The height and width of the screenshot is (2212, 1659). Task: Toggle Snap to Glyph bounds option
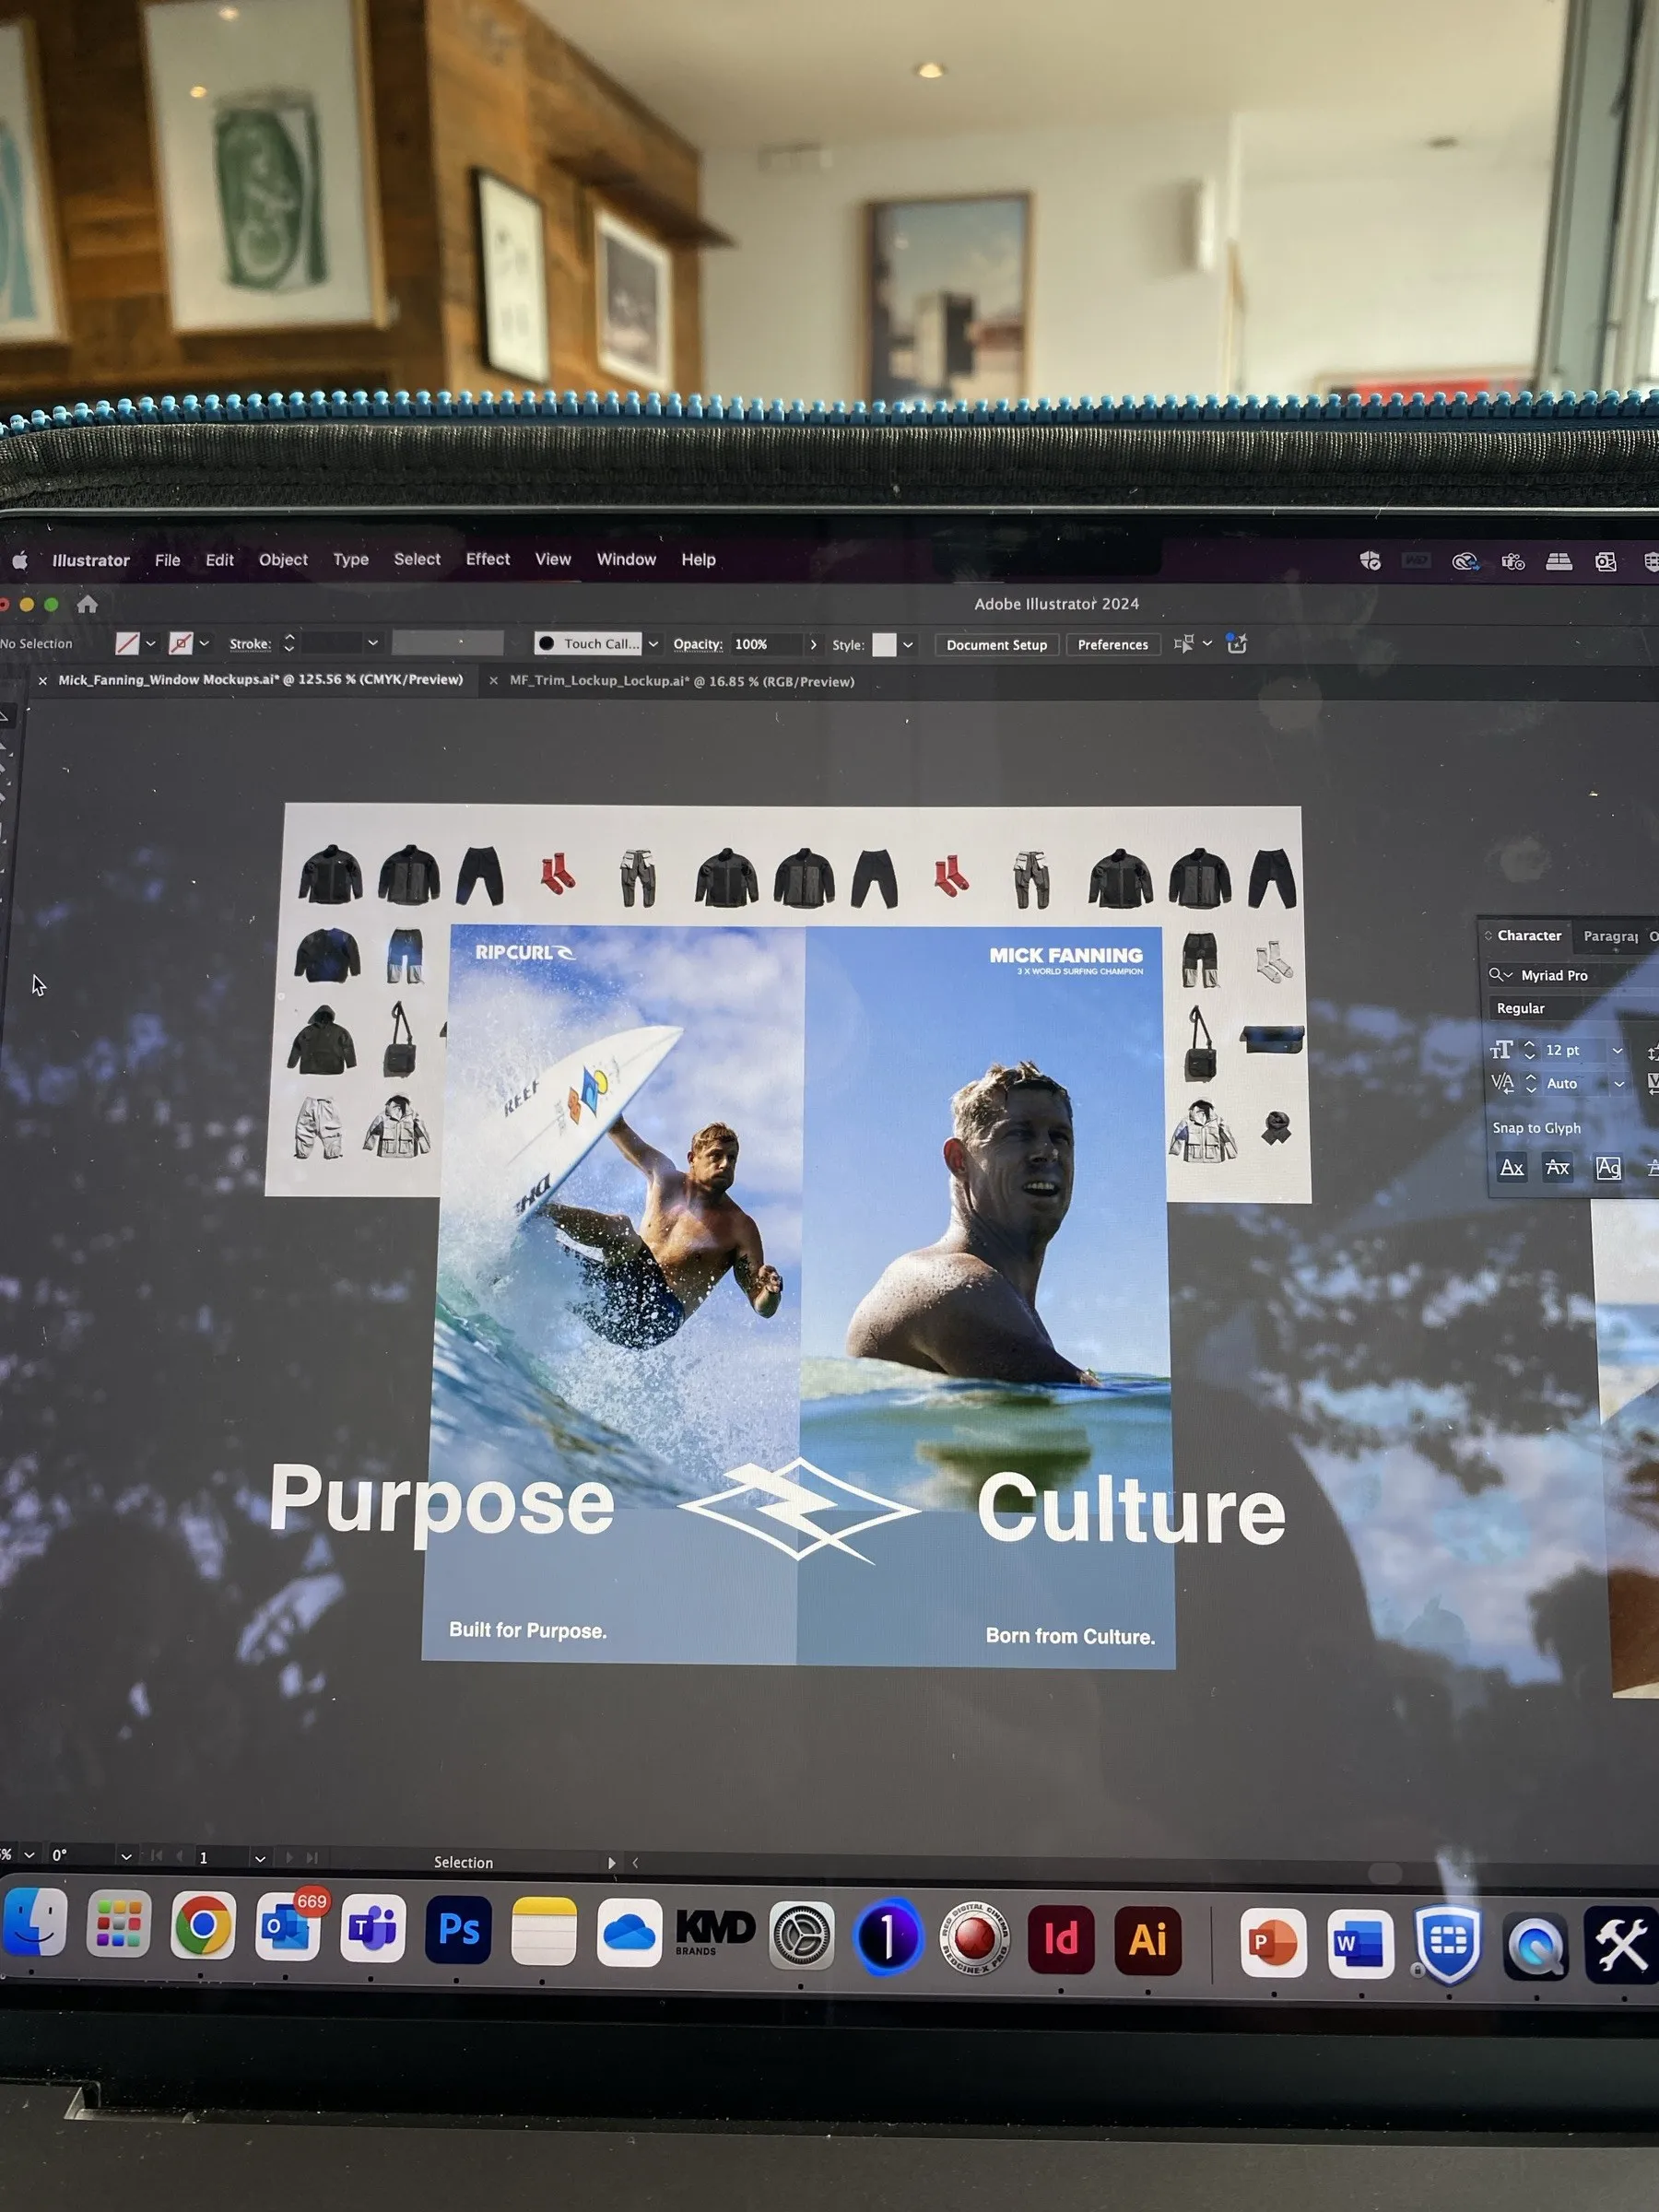pyautogui.click(x=1608, y=1168)
